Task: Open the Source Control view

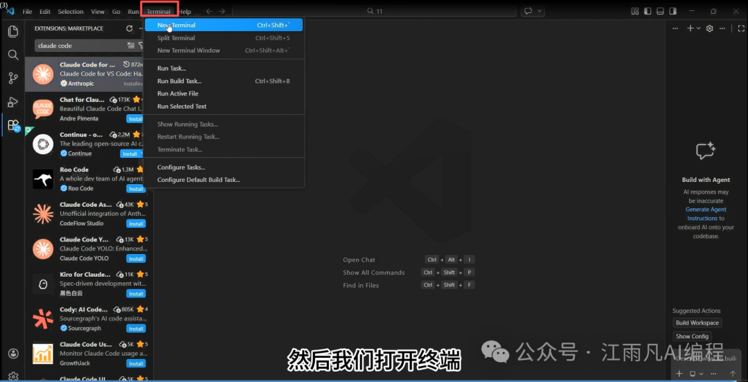Action: (13, 78)
